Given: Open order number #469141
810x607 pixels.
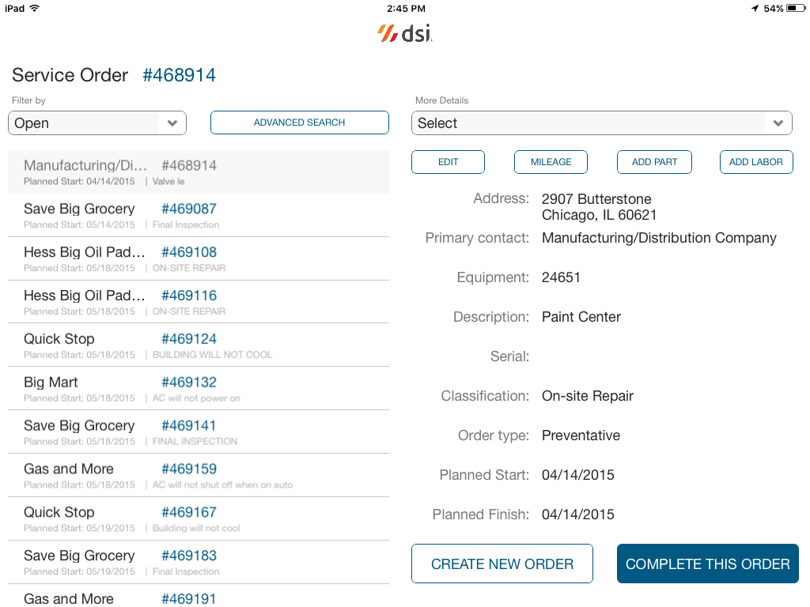Looking at the screenshot, I should pos(188,425).
